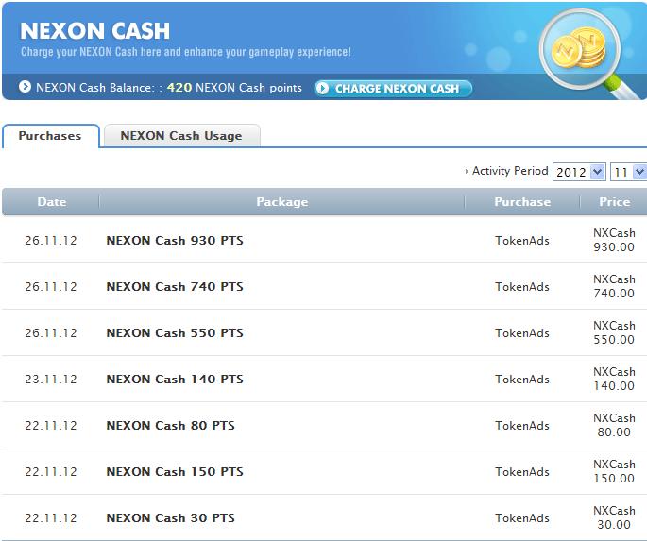The width and height of the screenshot is (647, 541).
Task: Click the Purchase column header
Action: 522,202
